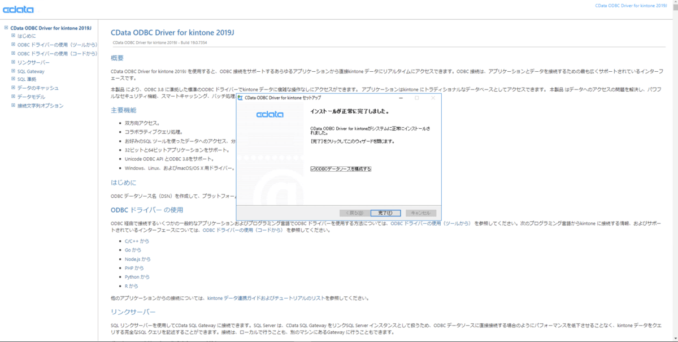Click the キャンセル button in installer
The width and height of the screenshot is (678, 342).
[x=421, y=213]
